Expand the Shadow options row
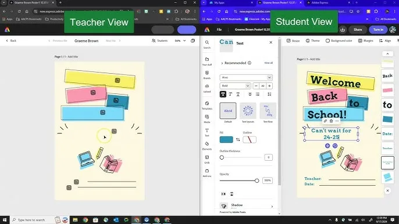This screenshot has width=399, height=224. click(x=246, y=206)
